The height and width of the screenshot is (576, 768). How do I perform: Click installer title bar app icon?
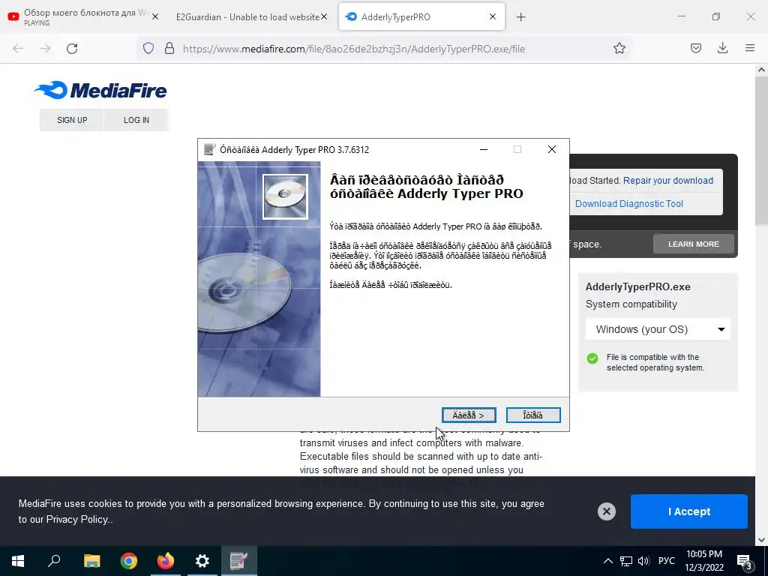[x=210, y=149]
